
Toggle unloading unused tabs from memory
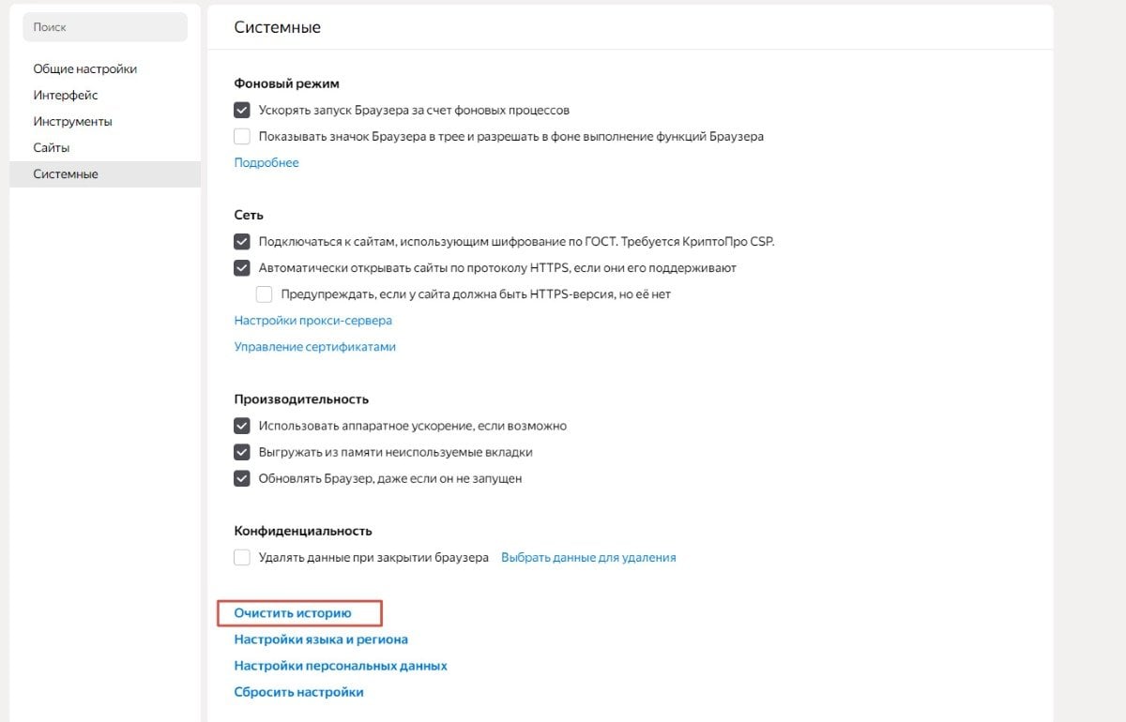point(242,452)
